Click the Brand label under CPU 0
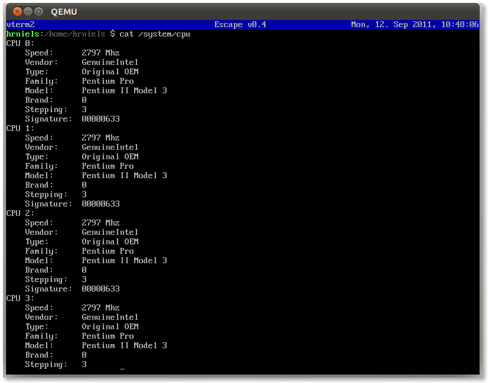Viewport: 488px width, 383px height. pos(39,100)
